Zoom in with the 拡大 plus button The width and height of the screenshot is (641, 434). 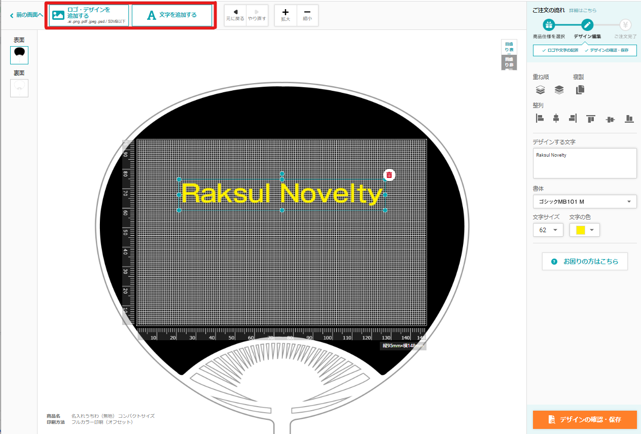286,15
